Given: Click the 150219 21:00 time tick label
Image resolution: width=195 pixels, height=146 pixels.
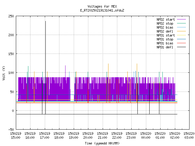Looking at the screenshot, I should [102, 136].
